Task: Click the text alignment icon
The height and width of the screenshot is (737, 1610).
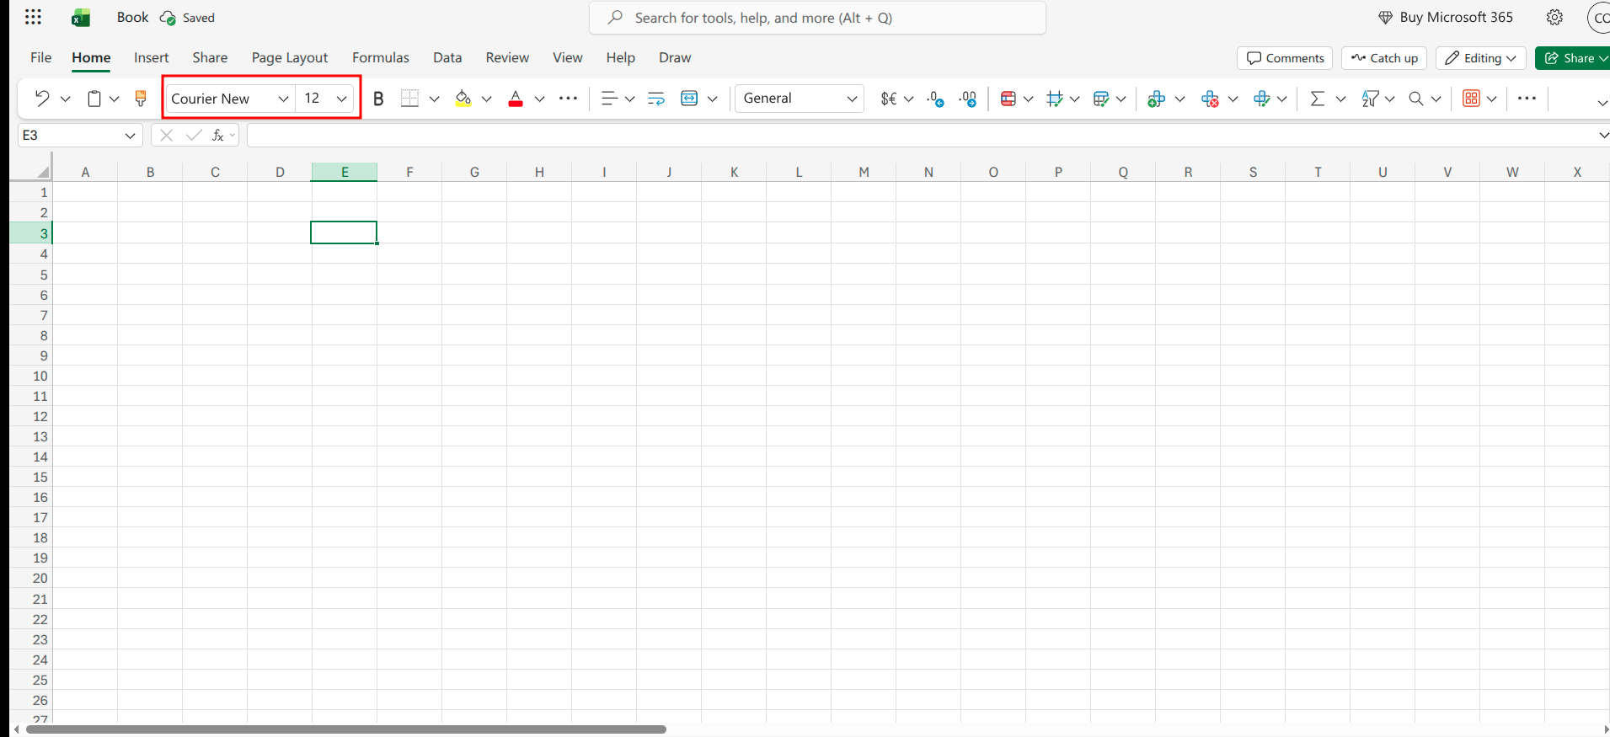Action: click(609, 99)
